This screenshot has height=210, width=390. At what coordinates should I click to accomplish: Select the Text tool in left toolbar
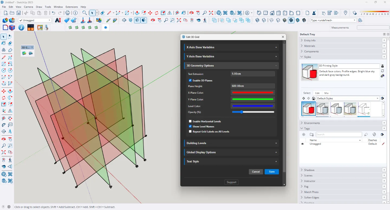click(10, 125)
